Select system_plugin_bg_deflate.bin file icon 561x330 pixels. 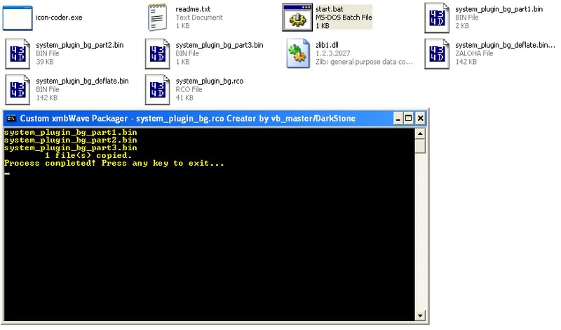[17, 90]
